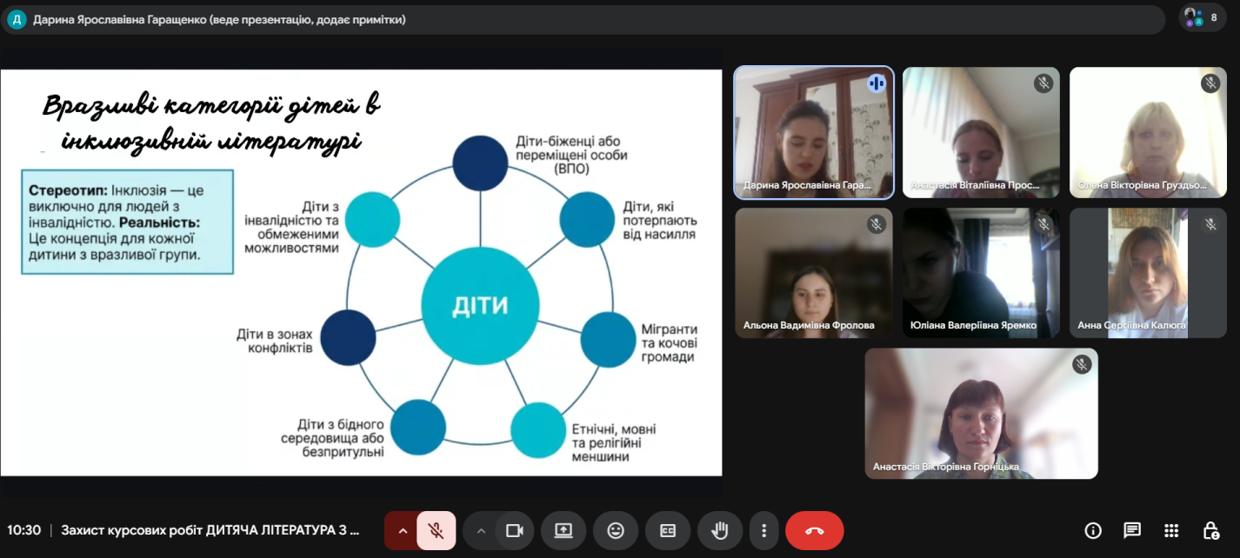Viewport: 1240px width, 558px height.
Task: Open video settings arrow next to camera
Action: 481,530
